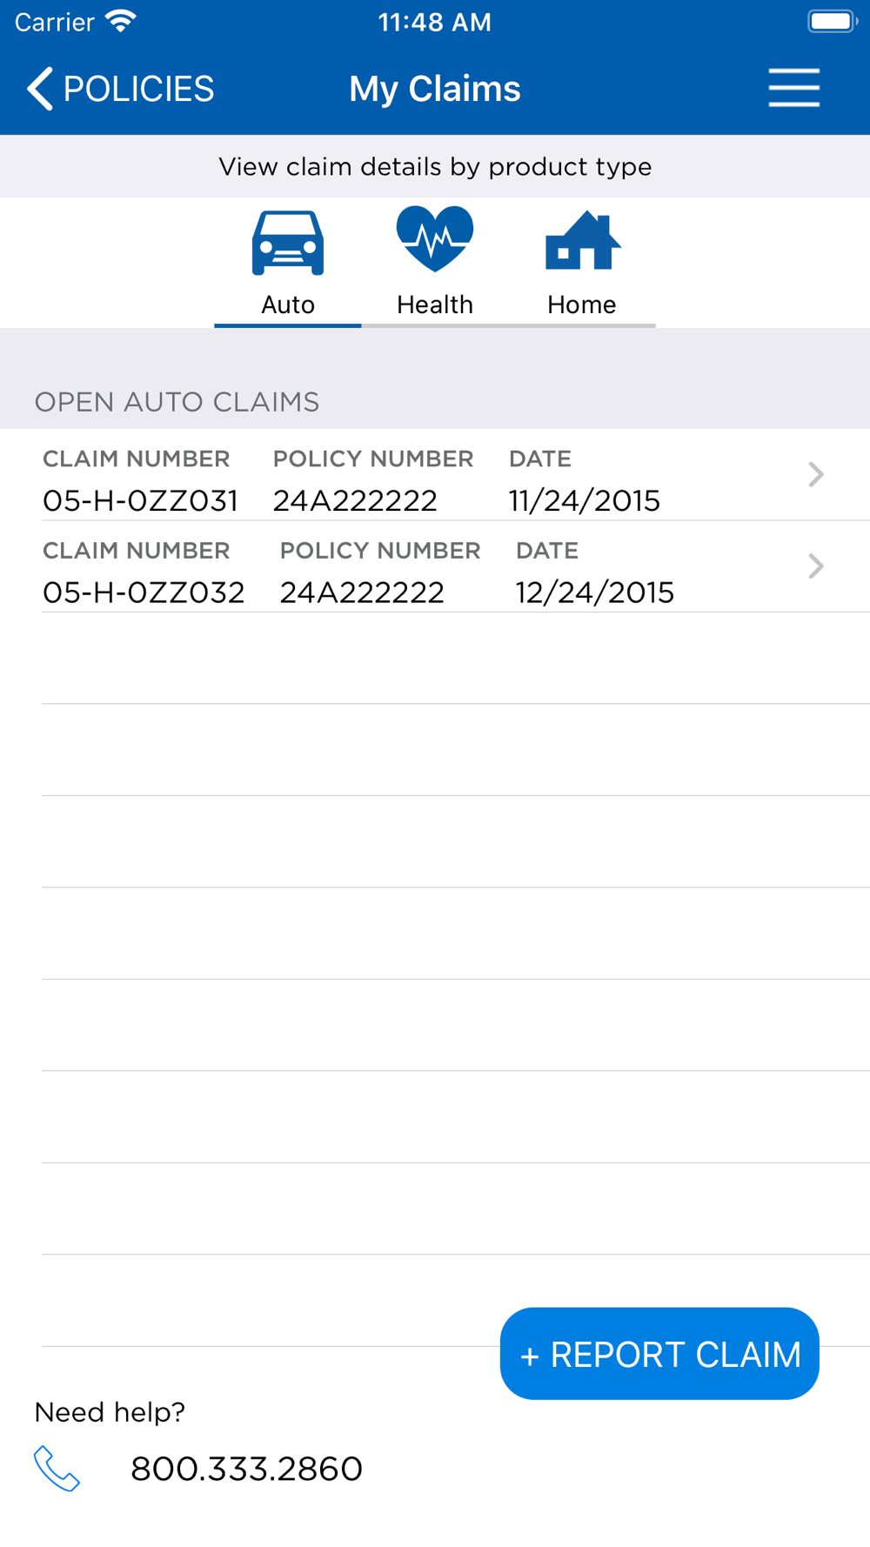The image size is (870, 1547).
Task: Tap policy number 24A222222 in first row
Action: [x=355, y=500]
